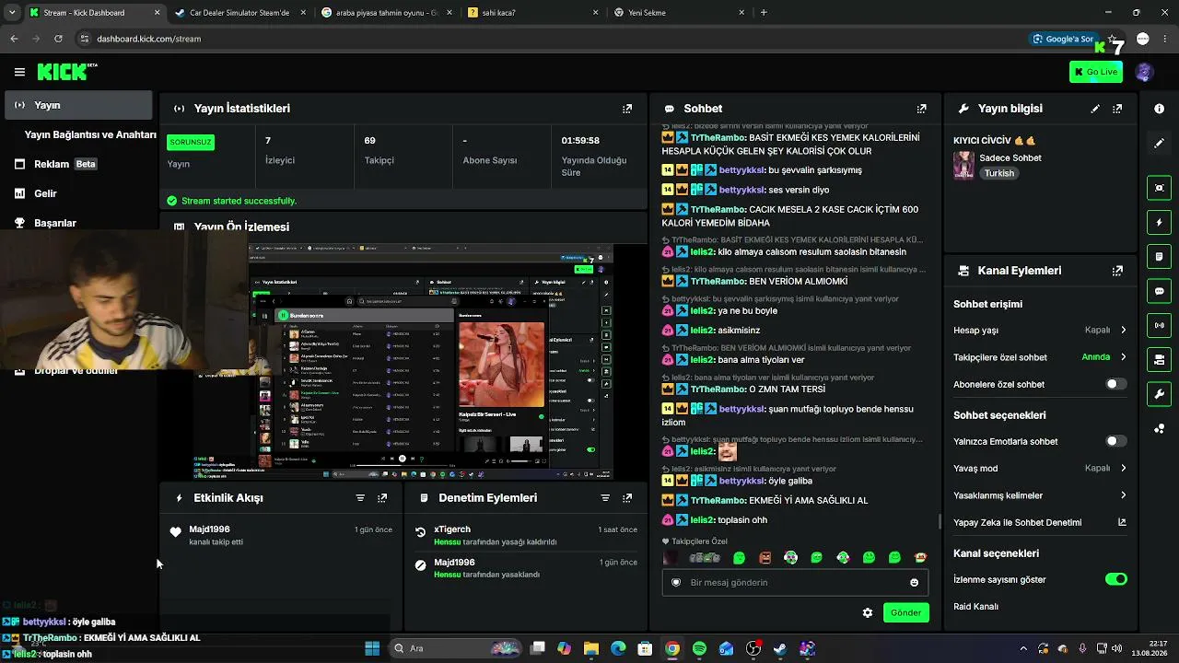
Task: Pop out the Denetim Eylemleri panel
Action: click(x=627, y=498)
